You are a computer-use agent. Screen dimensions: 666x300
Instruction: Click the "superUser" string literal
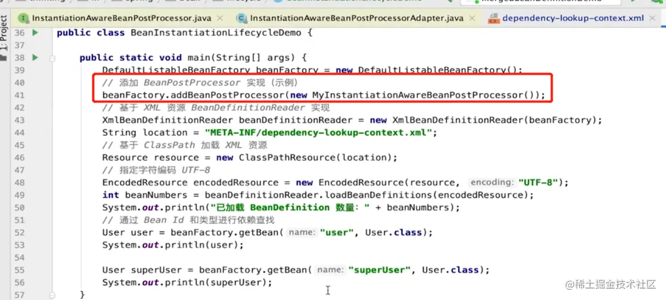pos(379,271)
